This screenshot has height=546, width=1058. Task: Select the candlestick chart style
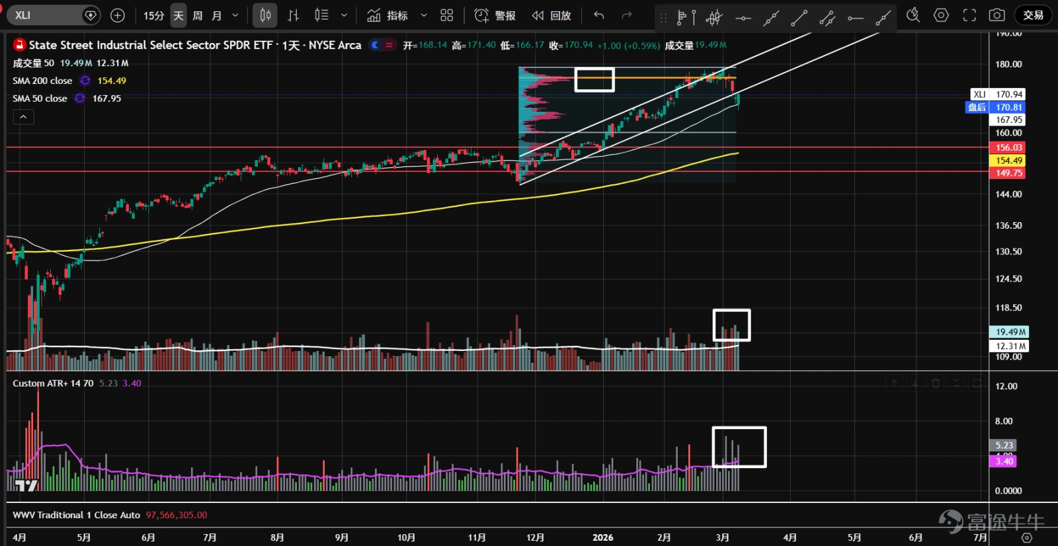(265, 15)
